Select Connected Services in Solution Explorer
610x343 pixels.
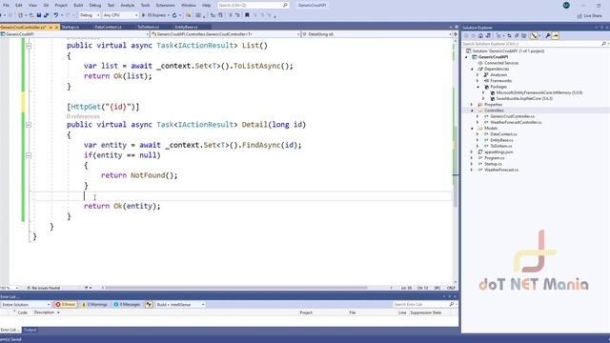click(501, 63)
